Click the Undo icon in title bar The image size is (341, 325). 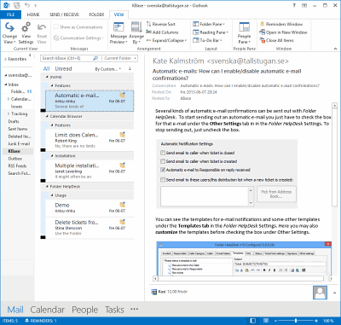point(27,5)
